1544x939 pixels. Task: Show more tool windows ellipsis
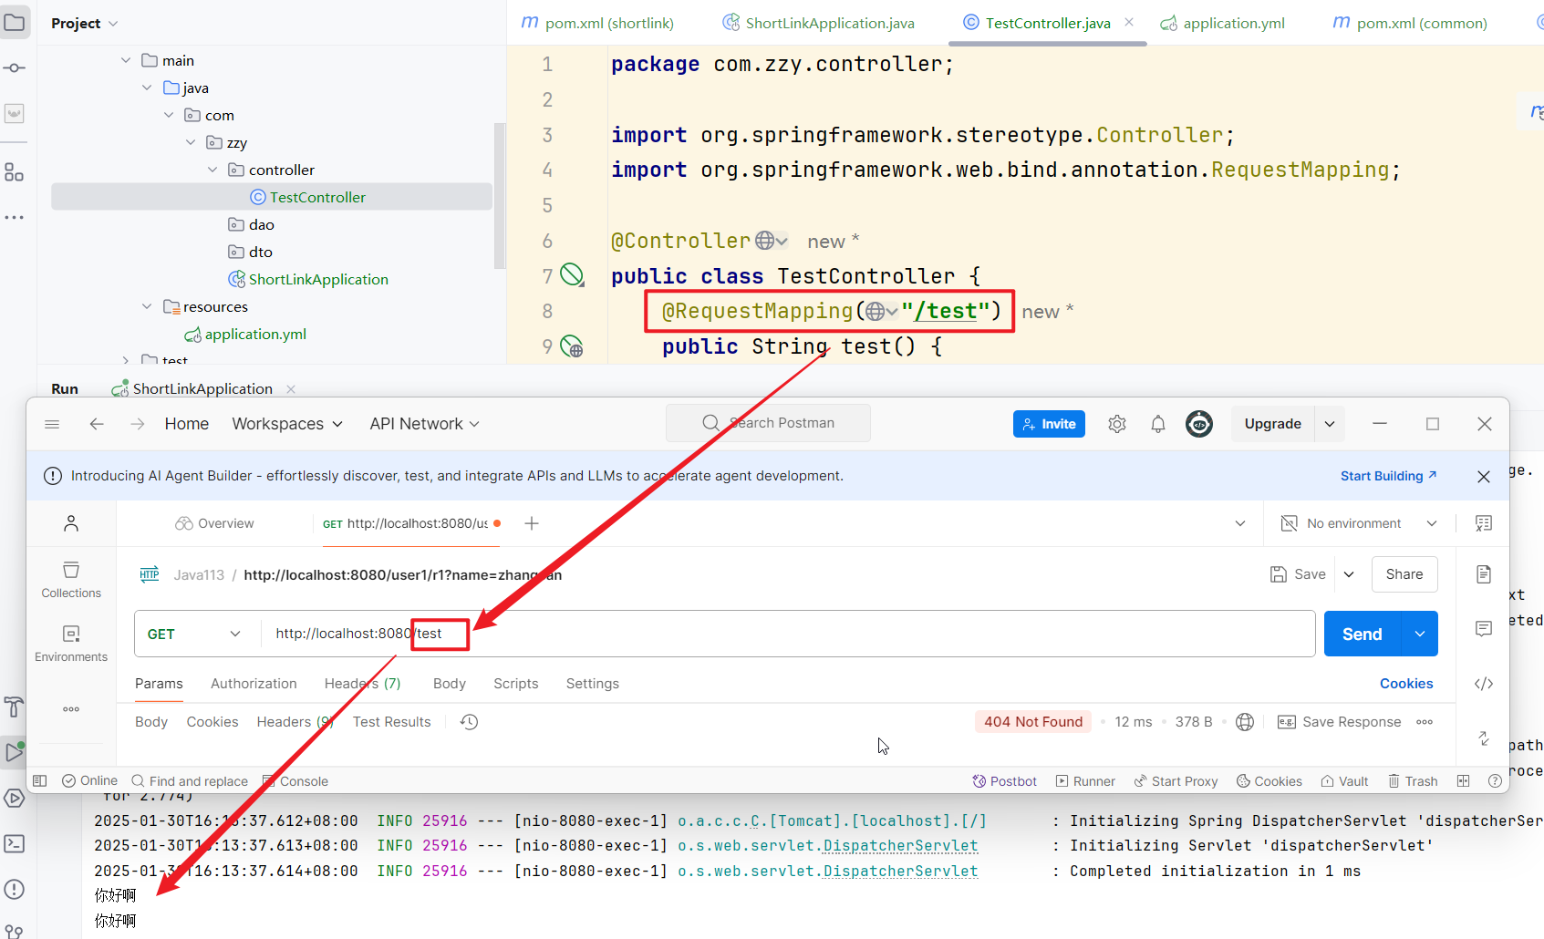[15, 218]
